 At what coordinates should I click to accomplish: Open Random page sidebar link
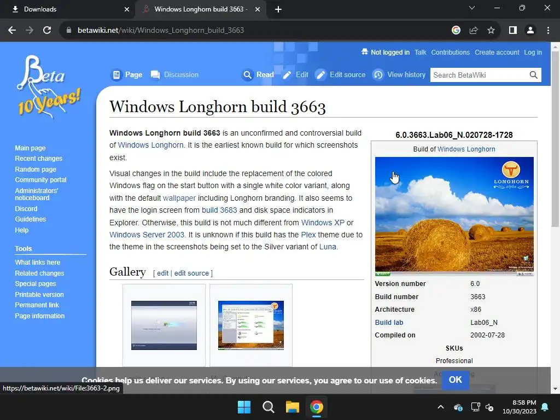[x=36, y=170]
